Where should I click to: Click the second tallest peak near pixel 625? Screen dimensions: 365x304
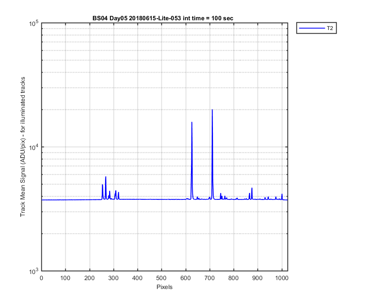click(192, 122)
